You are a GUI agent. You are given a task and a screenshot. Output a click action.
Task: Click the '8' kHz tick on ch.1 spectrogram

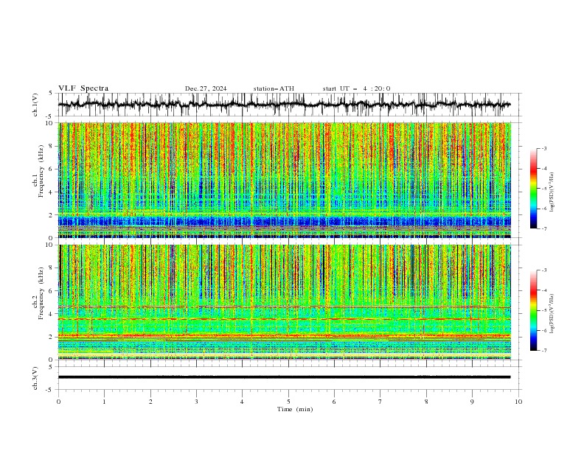(x=52, y=146)
